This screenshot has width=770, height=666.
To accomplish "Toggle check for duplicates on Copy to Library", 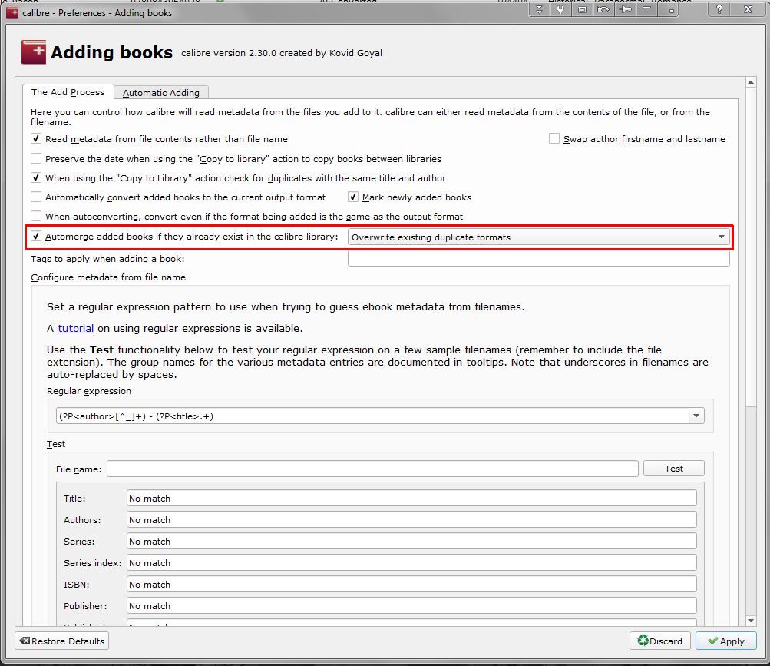I will click(x=36, y=177).
